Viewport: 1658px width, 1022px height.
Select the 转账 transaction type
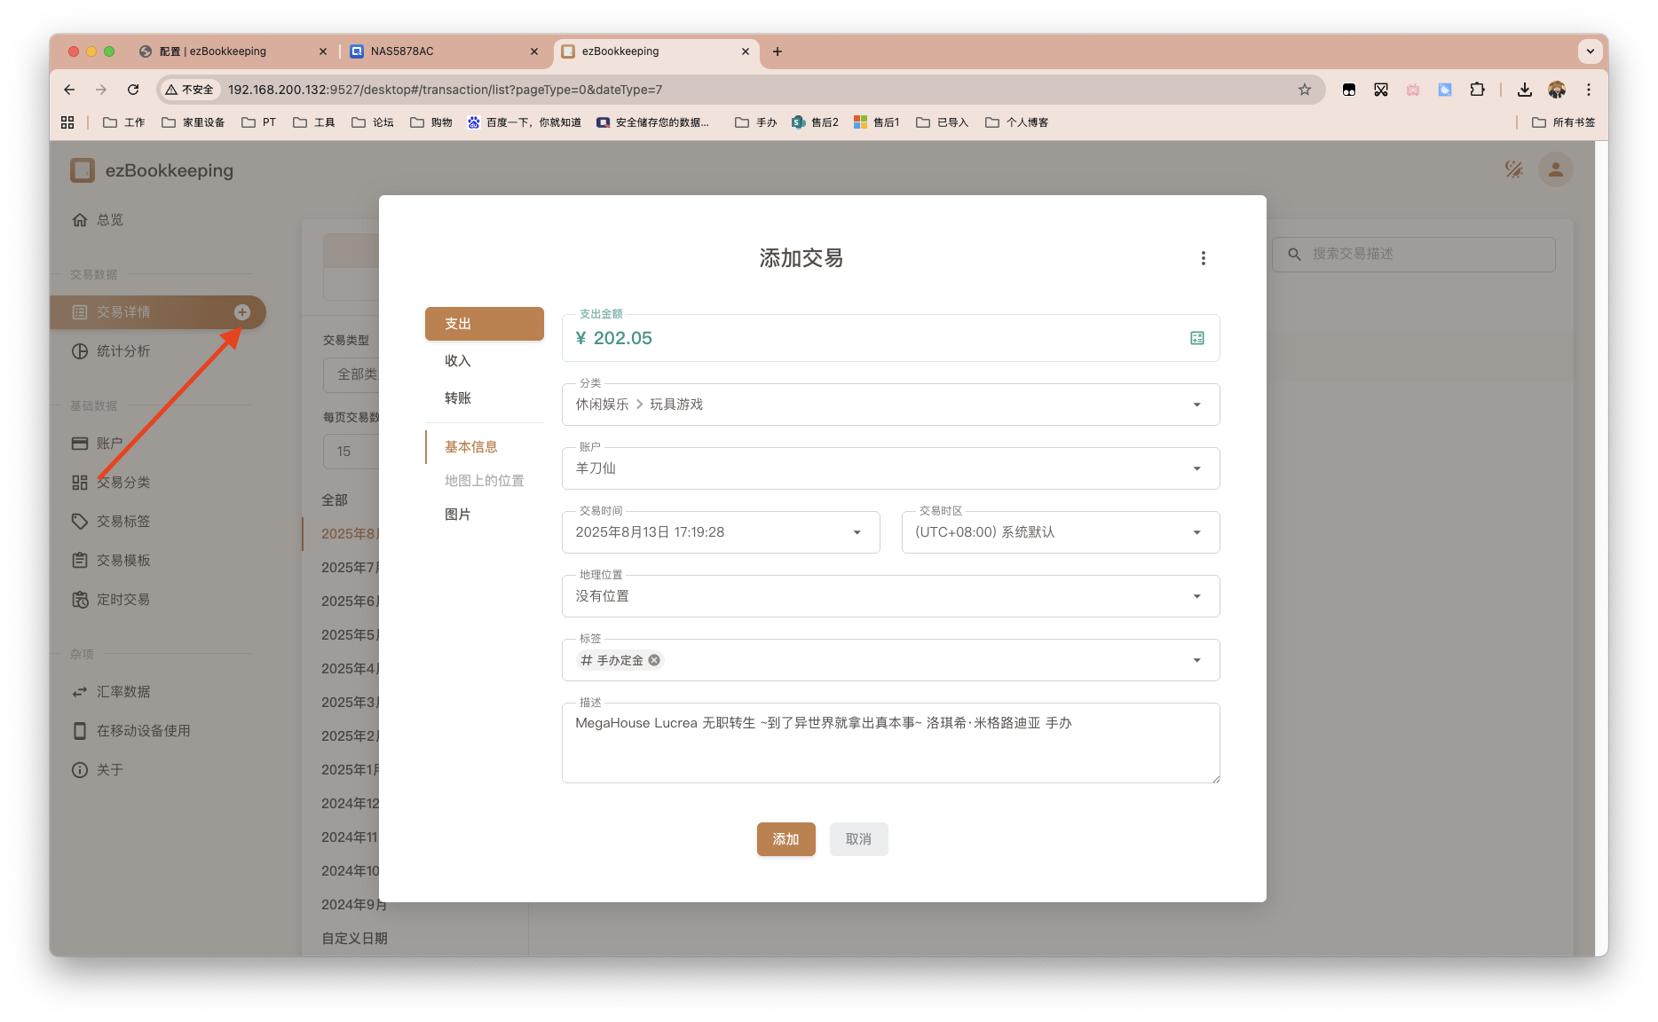(458, 398)
